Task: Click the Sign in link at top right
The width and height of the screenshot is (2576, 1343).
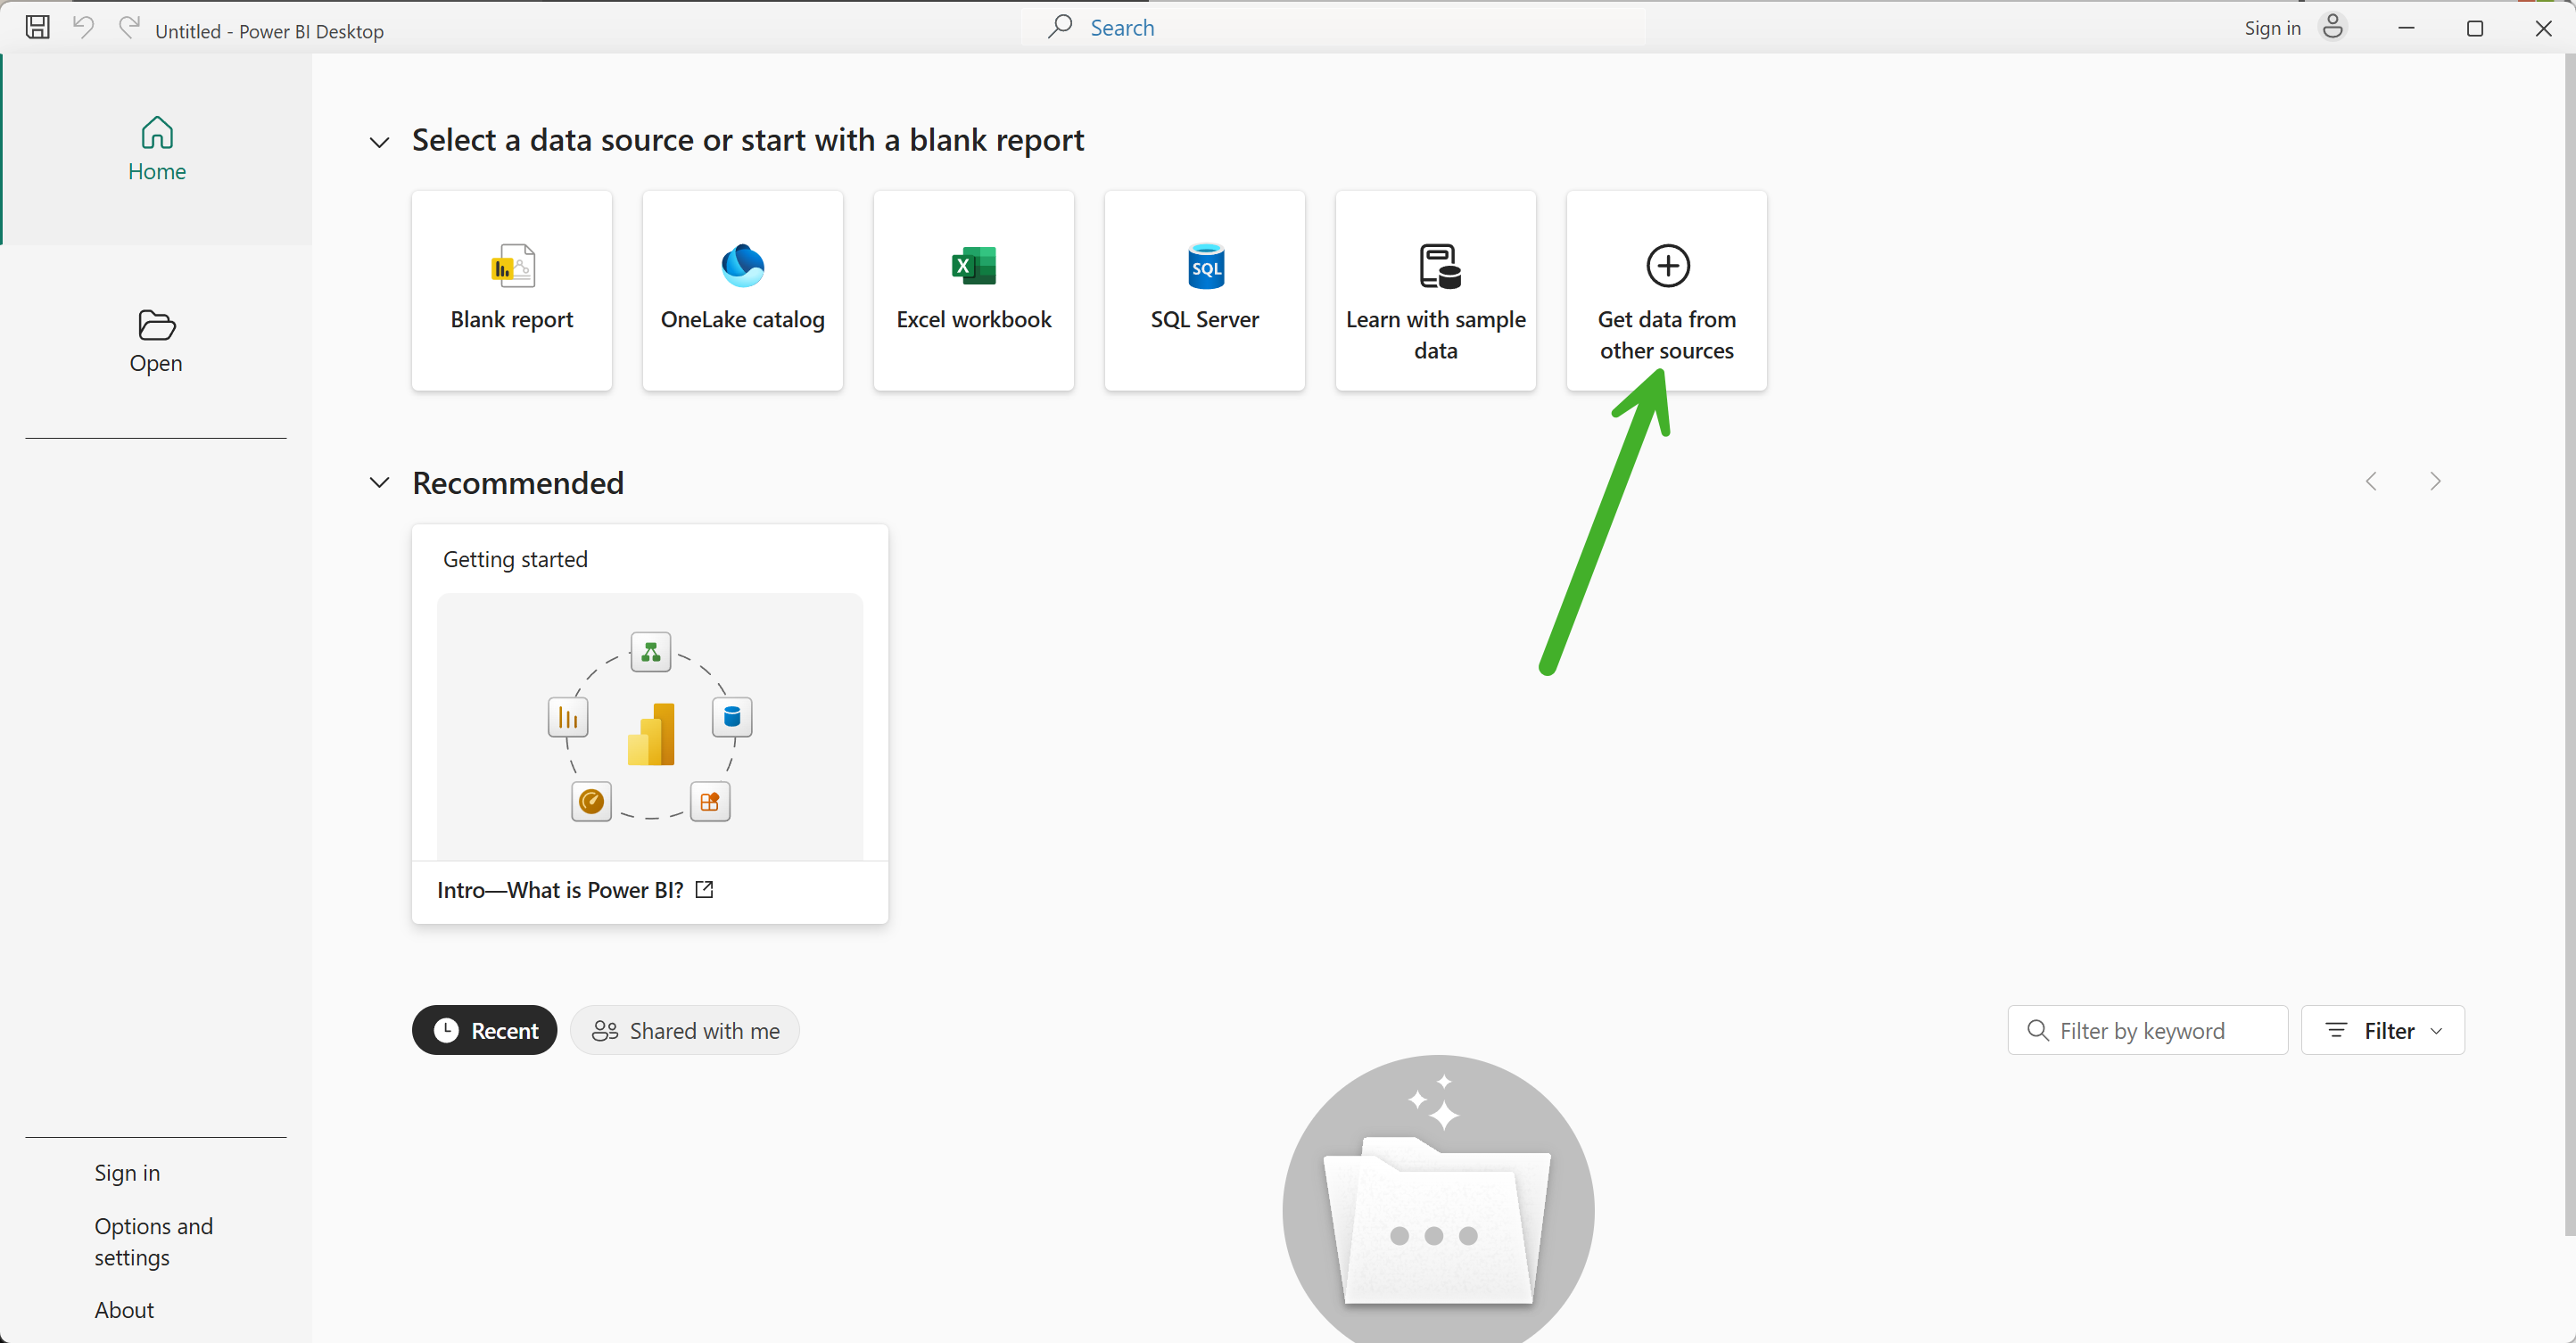Action: pyautogui.click(x=2272, y=28)
